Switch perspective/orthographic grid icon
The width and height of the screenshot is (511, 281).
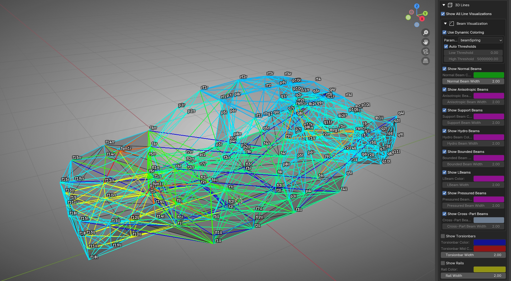click(426, 61)
